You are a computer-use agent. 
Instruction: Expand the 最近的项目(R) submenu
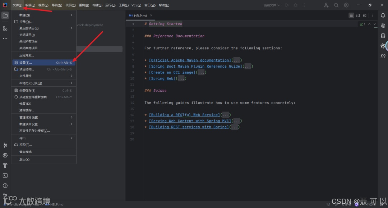pos(44,28)
